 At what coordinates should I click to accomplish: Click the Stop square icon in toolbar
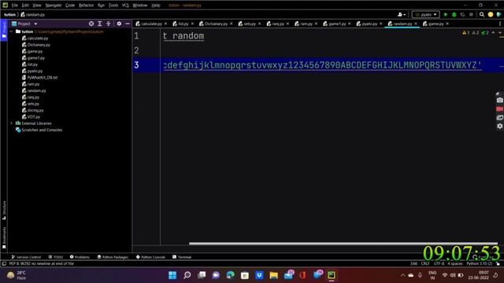pos(471,14)
